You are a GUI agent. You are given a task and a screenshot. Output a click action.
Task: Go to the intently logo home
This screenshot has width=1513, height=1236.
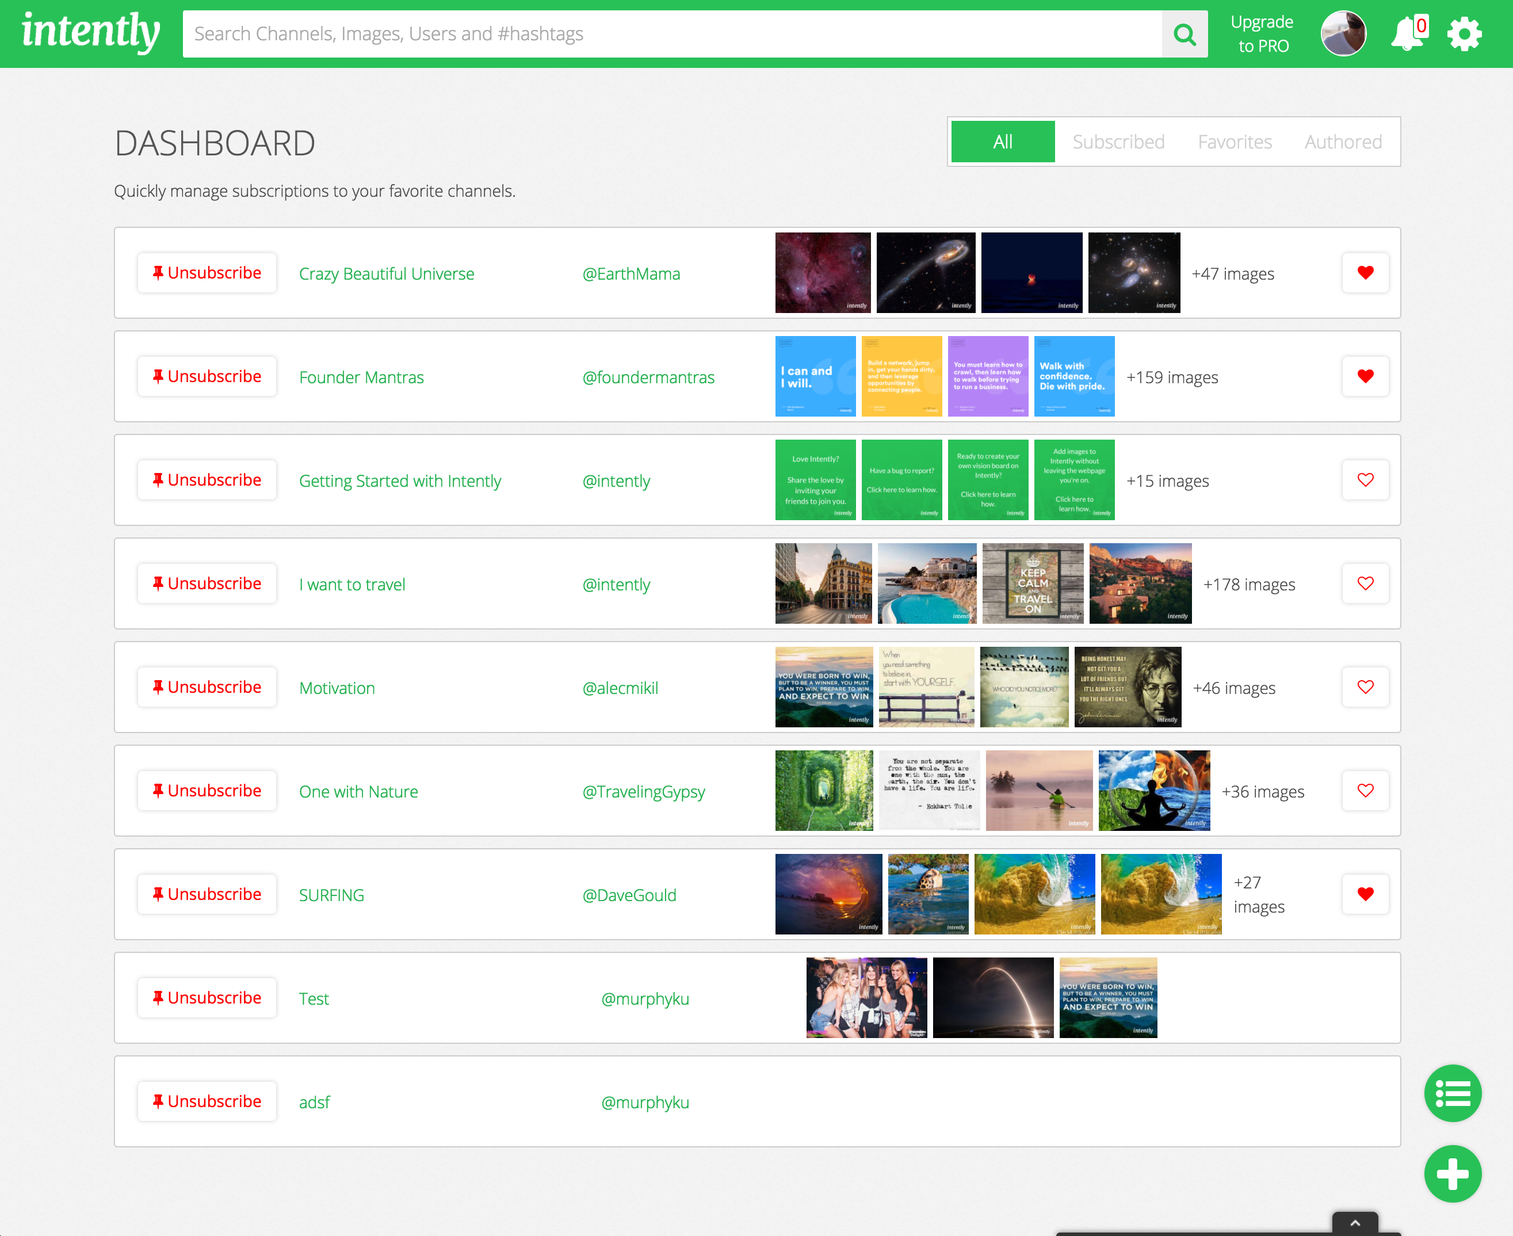click(91, 32)
